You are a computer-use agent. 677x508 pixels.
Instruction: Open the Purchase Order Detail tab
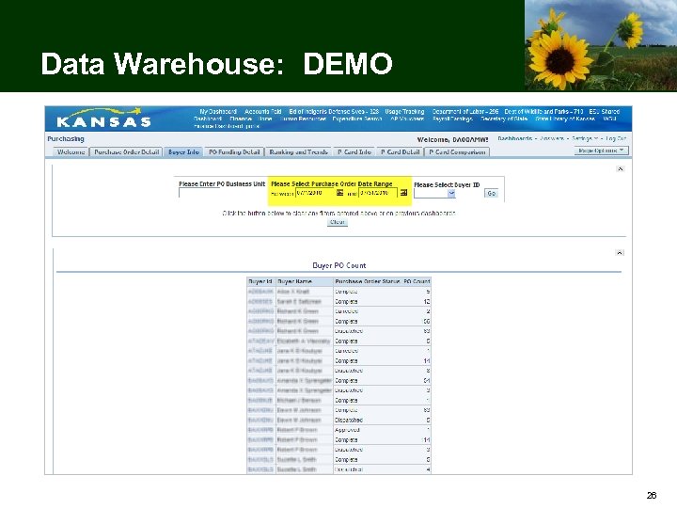(127, 151)
